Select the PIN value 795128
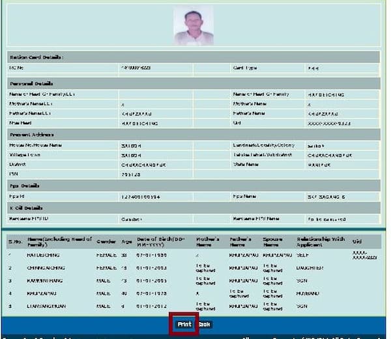Screen dimensions: 391x339 tap(131, 174)
